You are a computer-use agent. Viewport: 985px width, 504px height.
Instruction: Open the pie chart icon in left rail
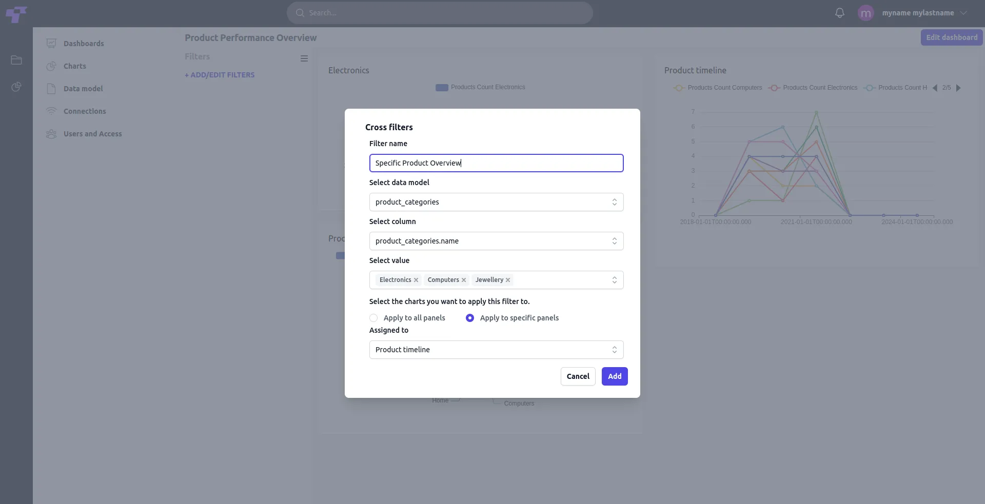16,87
